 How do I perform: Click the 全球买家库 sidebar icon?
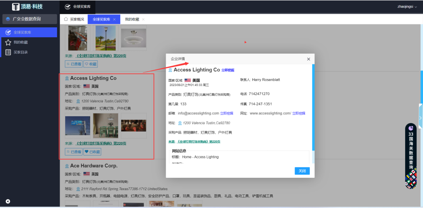[x=8, y=32]
